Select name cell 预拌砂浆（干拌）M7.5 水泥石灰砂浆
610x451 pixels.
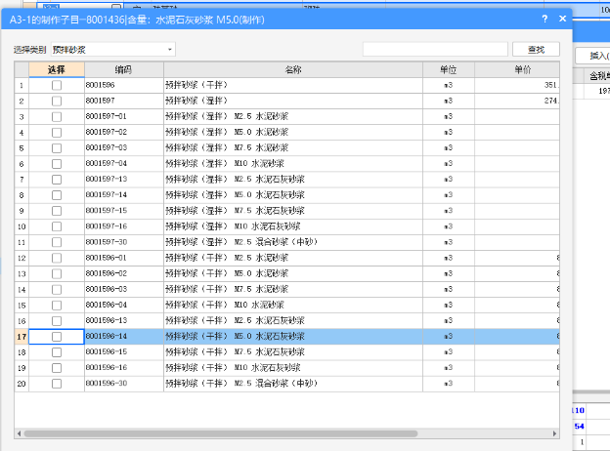[293, 352]
